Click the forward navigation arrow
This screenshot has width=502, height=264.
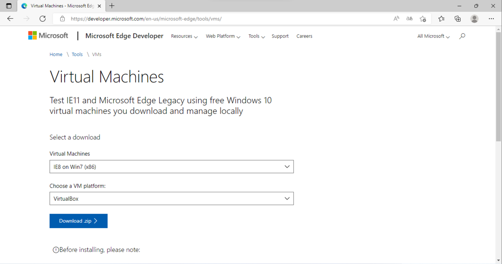pyautogui.click(x=26, y=19)
